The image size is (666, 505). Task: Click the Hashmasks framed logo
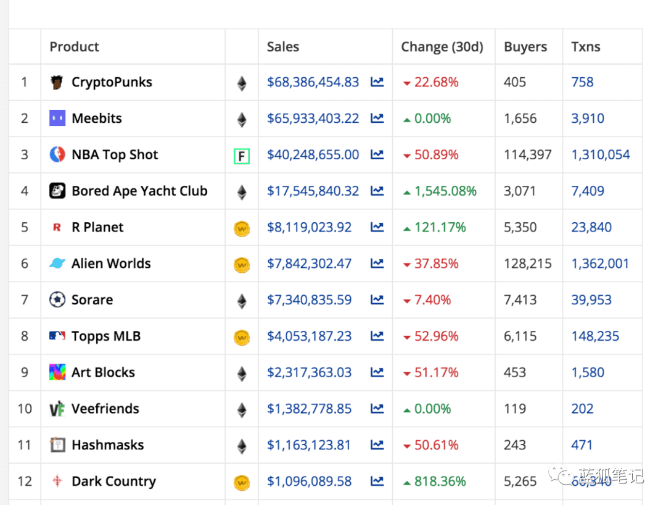[x=57, y=444]
